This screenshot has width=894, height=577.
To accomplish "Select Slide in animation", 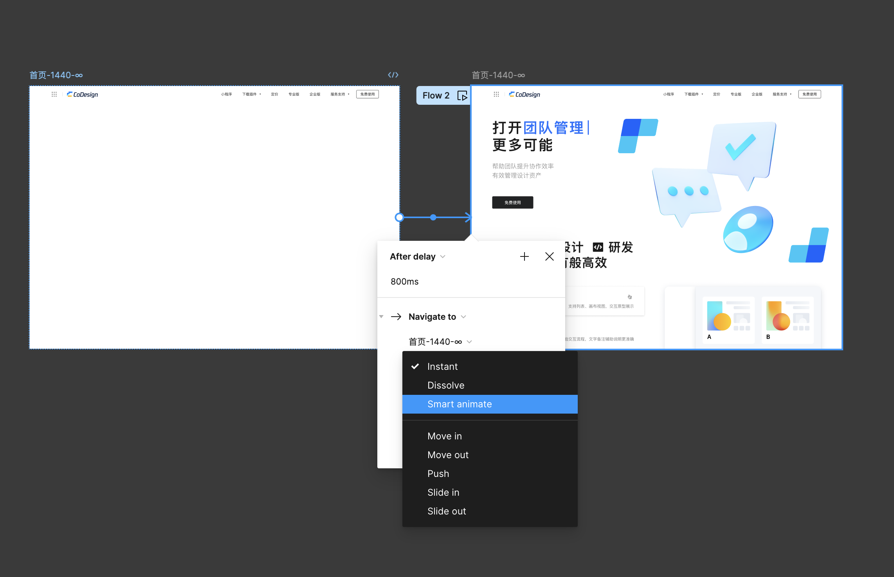I will (490, 493).
